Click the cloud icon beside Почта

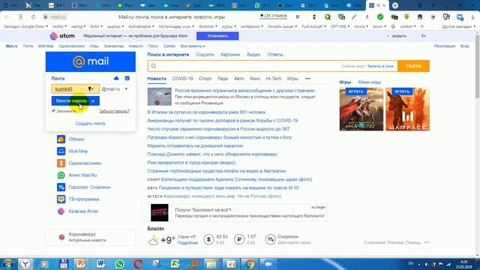[x=116, y=78]
